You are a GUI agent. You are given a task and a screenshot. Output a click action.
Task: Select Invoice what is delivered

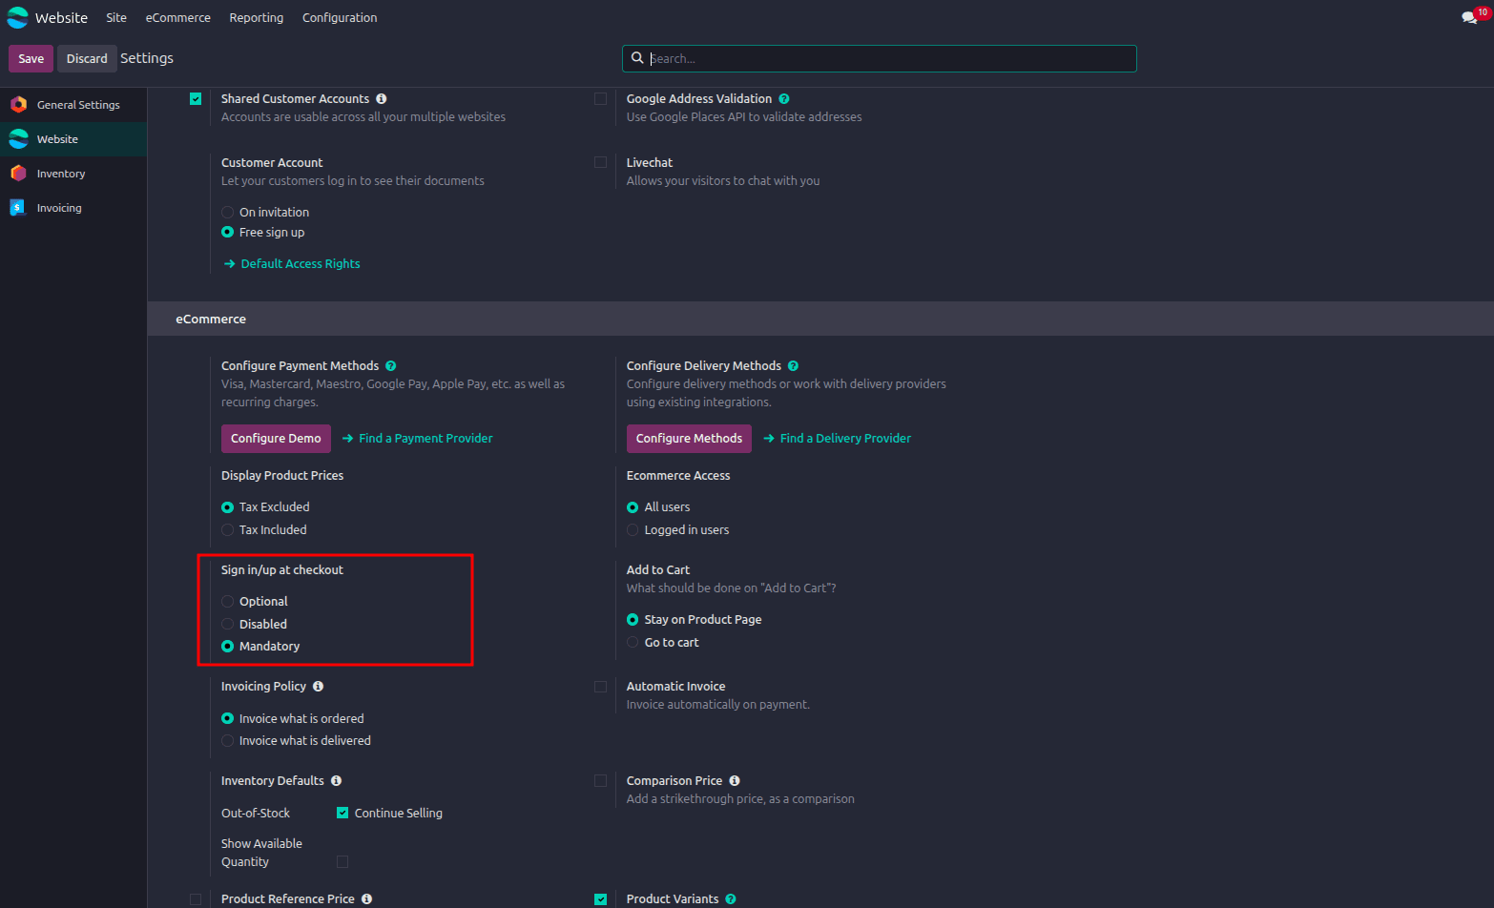coord(227,740)
